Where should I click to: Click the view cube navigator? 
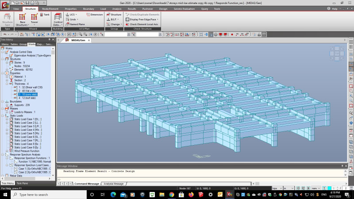click(337, 54)
